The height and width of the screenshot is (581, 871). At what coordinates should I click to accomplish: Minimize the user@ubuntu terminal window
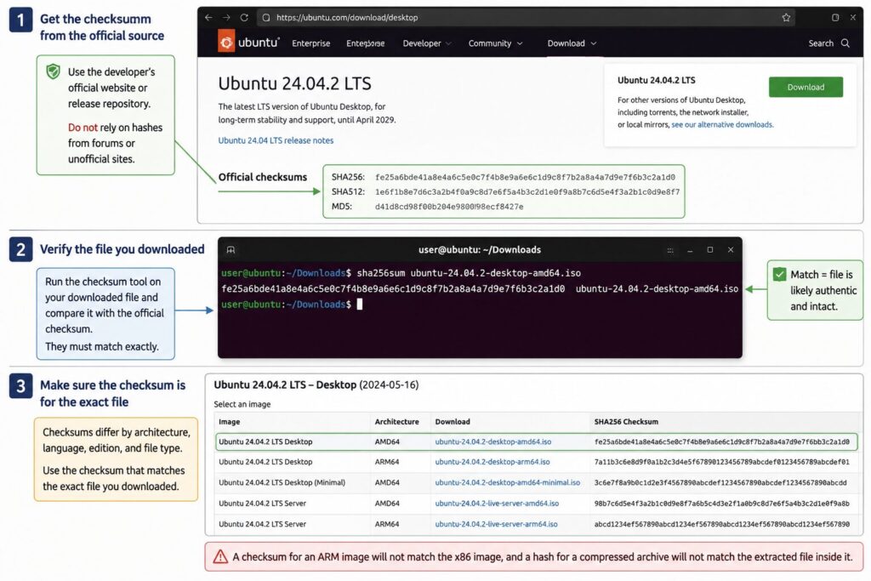click(690, 250)
